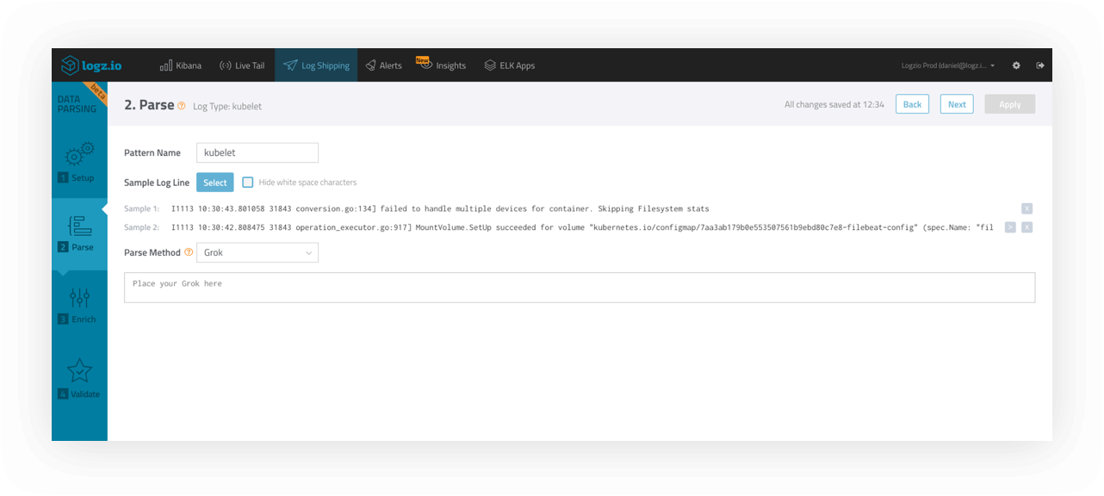Screen dimensions: 1104x496
Task: Open the Live Tail tab
Action: [241, 65]
